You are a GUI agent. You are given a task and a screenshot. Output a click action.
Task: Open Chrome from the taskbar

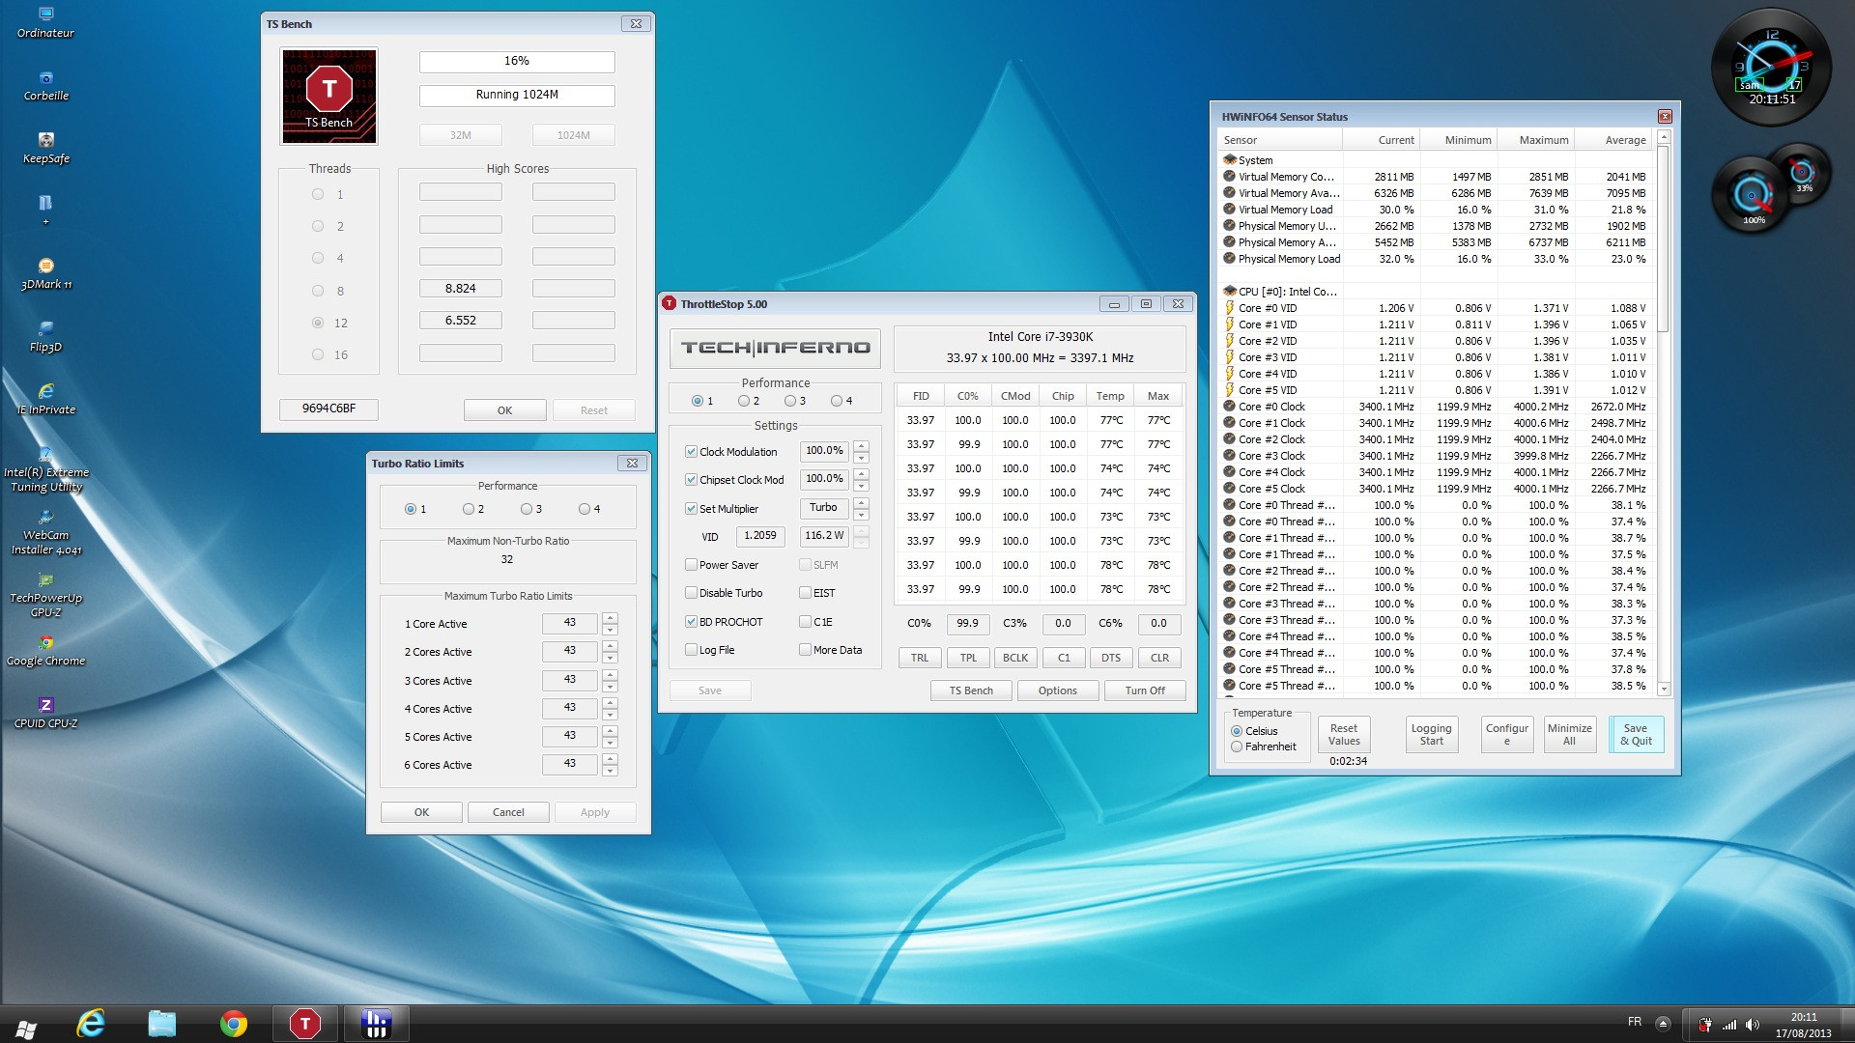[x=233, y=1024]
